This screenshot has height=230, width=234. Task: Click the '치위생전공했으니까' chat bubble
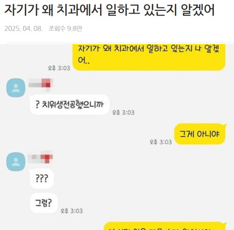coord(70,104)
